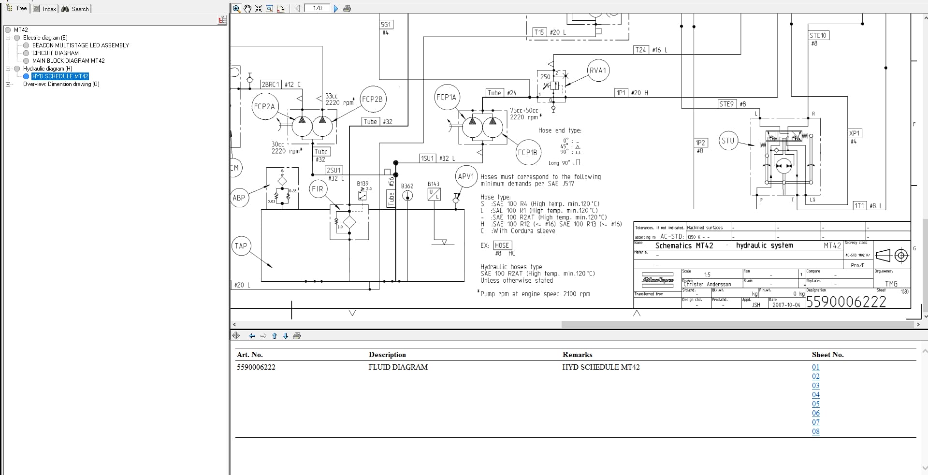This screenshot has width=928, height=475.
Task: Expand the Overview: Dimension drawing (O) node
Action: (8, 84)
